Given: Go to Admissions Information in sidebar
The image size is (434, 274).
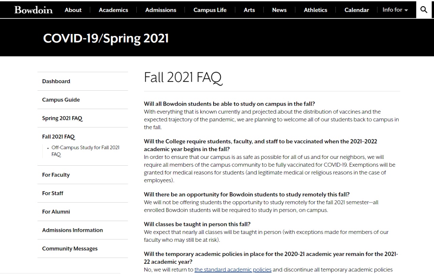Looking at the screenshot, I should coord(73,230).
